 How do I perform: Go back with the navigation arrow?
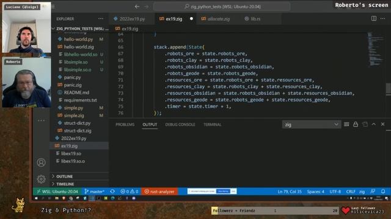137,7
